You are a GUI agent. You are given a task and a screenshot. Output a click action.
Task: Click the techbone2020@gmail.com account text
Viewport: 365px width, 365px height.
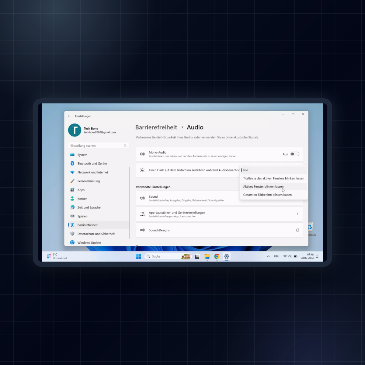[100, 132]
